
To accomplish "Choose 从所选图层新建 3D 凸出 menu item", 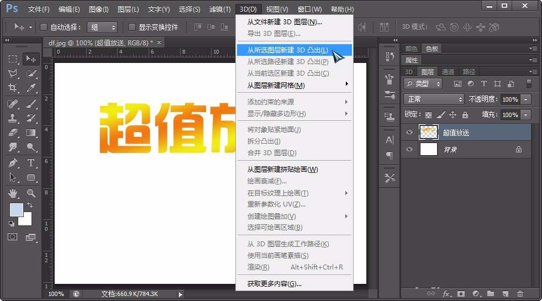I will (x=294, y=50).
